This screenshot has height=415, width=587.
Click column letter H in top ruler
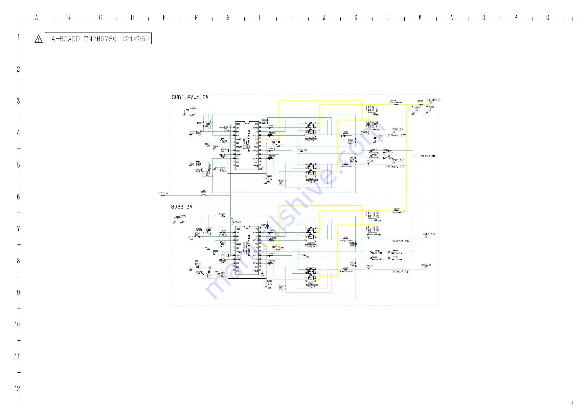click(260, 17)
